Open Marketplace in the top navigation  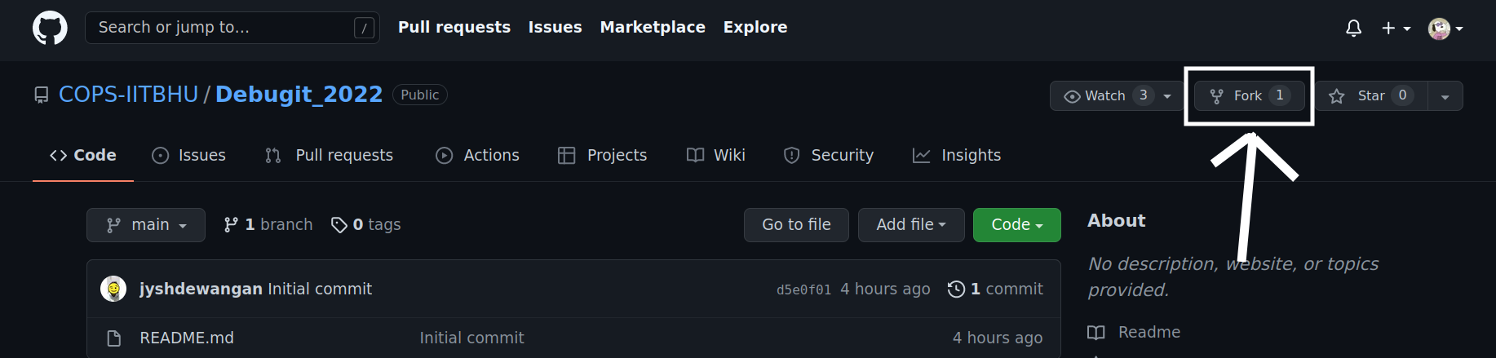653,27
